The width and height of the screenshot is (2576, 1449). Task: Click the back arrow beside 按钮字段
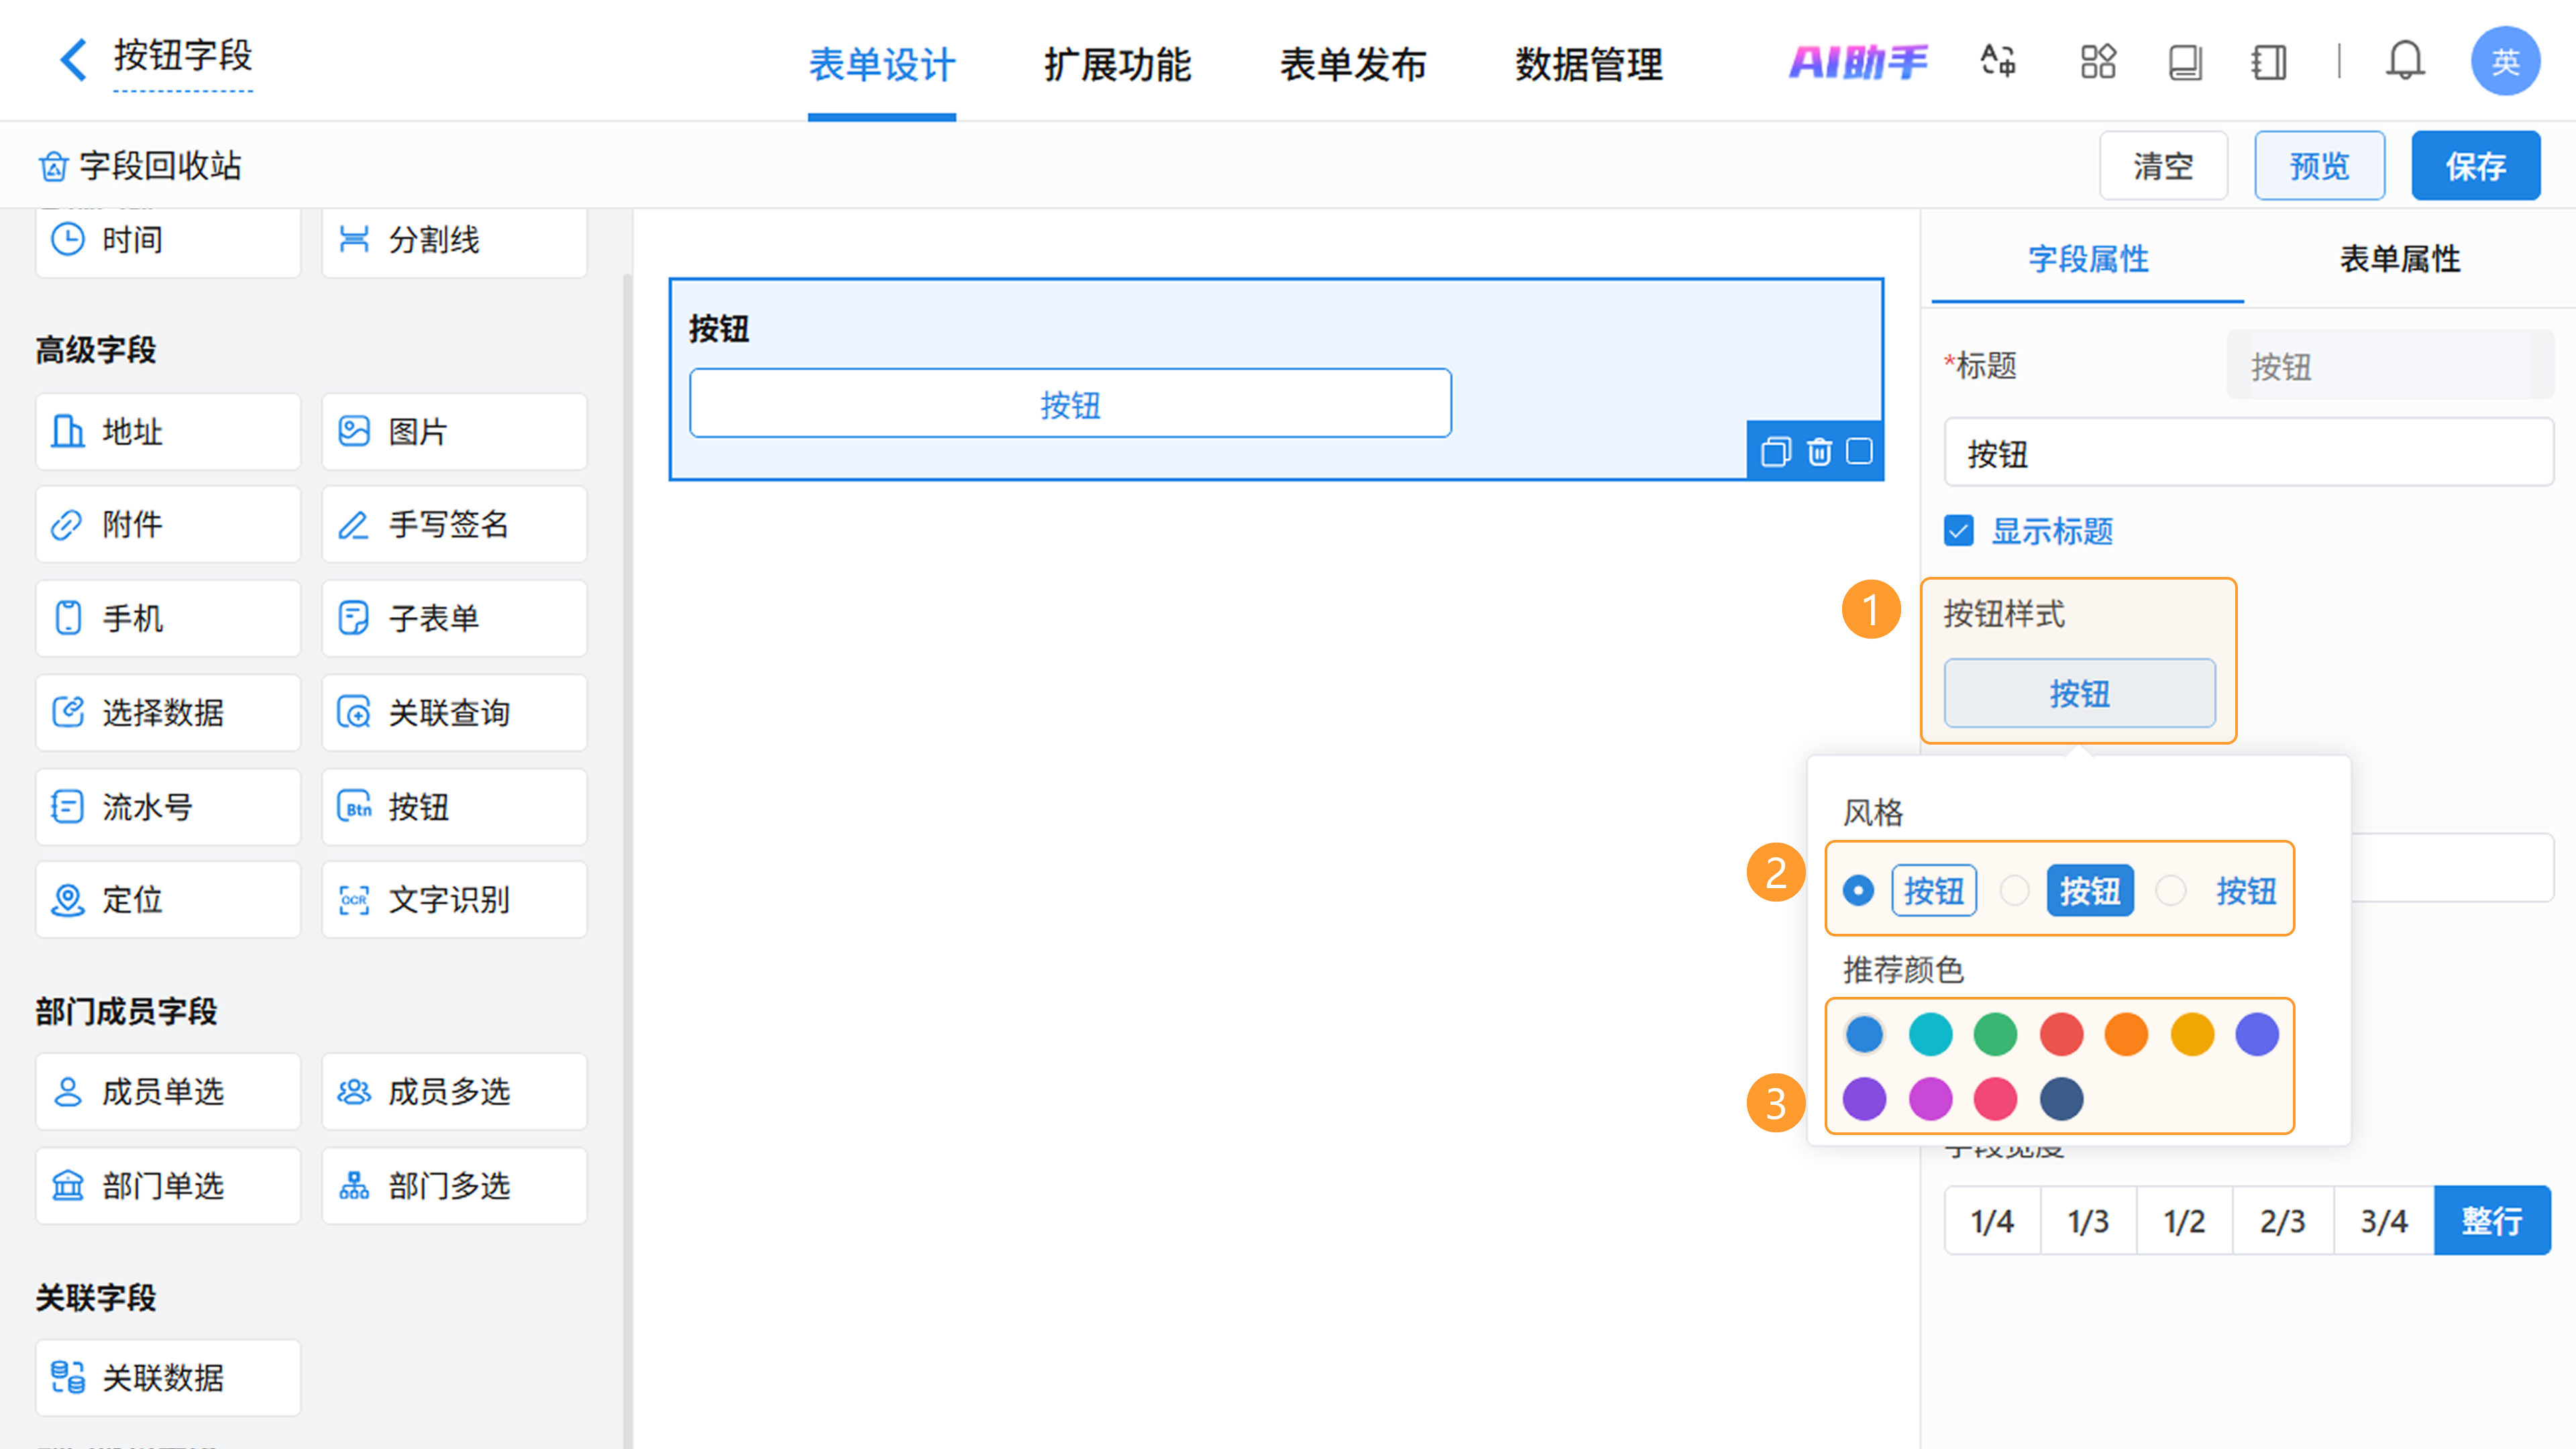(x=73, y=59)
